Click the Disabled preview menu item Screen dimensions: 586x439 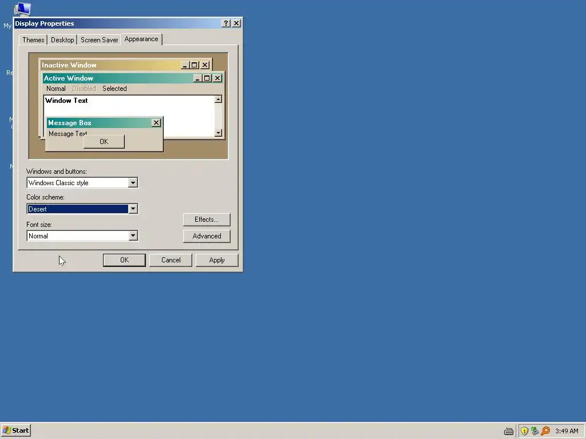tap(84, 89)
